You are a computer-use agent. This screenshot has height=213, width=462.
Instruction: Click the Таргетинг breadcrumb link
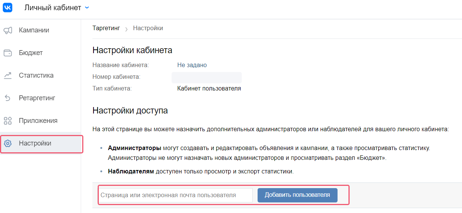point(106,28)
